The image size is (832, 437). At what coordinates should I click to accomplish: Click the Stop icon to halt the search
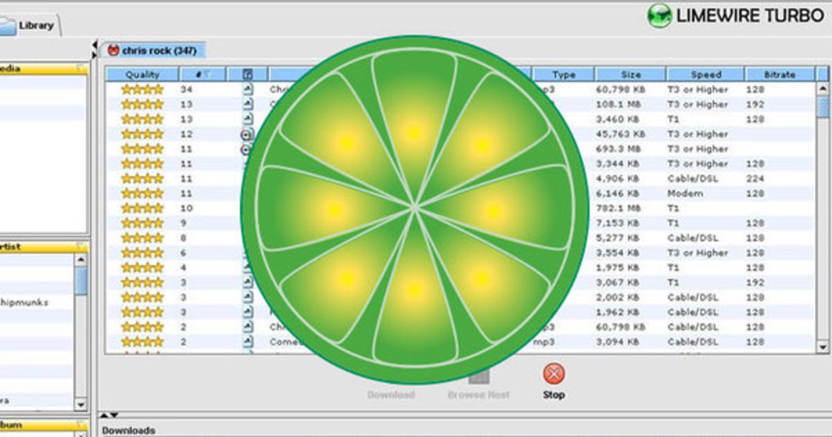tap(553, 374)
